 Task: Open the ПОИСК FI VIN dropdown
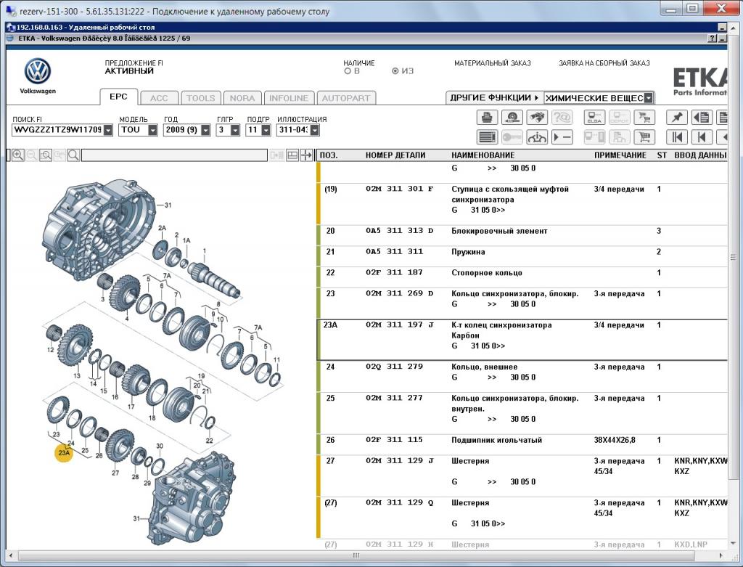pos(108,130)
